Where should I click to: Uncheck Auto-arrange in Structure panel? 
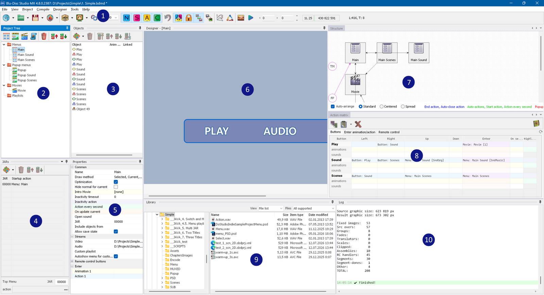pos(333,106)
